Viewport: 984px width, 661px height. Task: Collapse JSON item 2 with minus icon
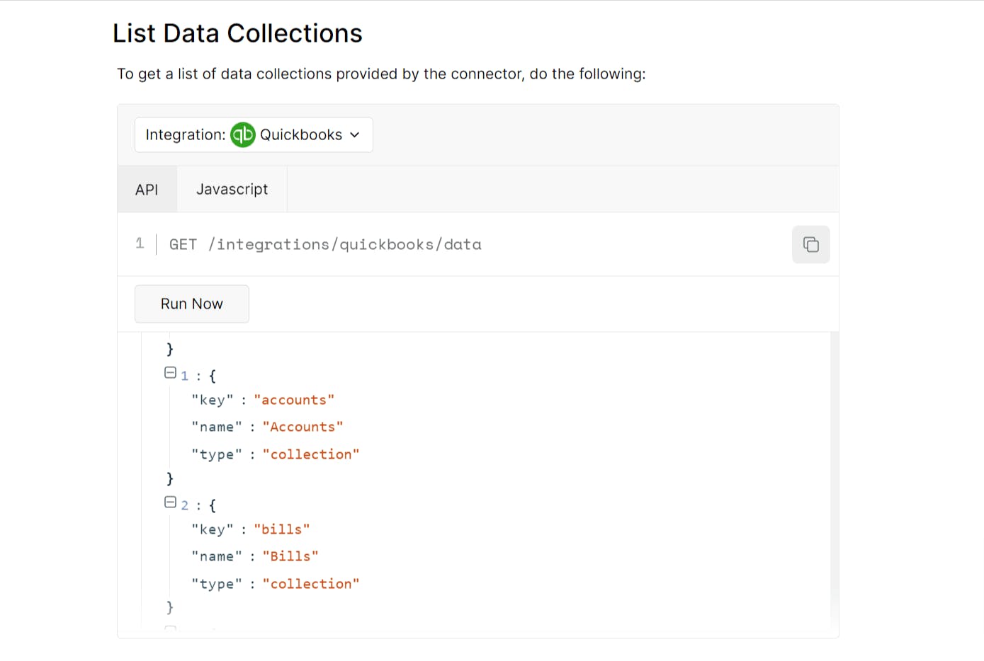(x=170, y=502)
